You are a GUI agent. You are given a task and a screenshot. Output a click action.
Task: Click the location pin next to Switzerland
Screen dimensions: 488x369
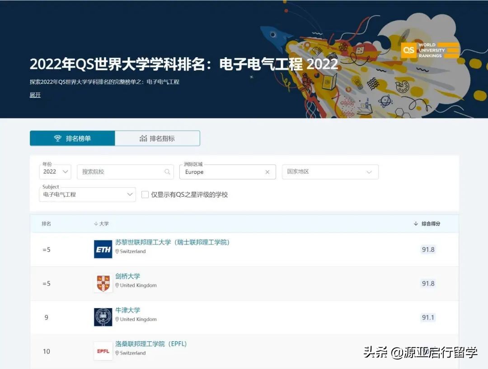117,251
